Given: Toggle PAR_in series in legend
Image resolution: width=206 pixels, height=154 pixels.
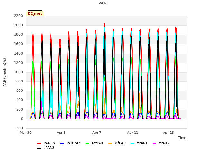Looking at the screenshot, I should point(46,143).
